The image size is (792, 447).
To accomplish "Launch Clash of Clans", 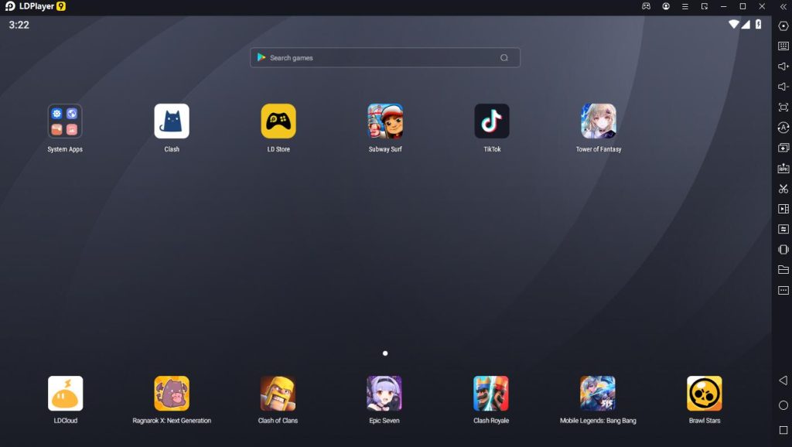I will pos(278,393).
